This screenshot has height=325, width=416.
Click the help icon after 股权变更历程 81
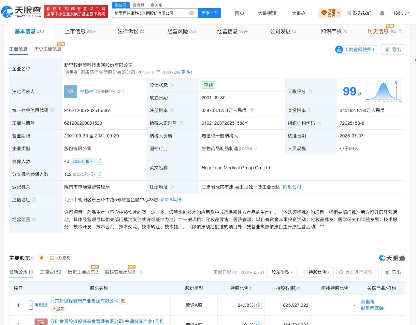141,272
